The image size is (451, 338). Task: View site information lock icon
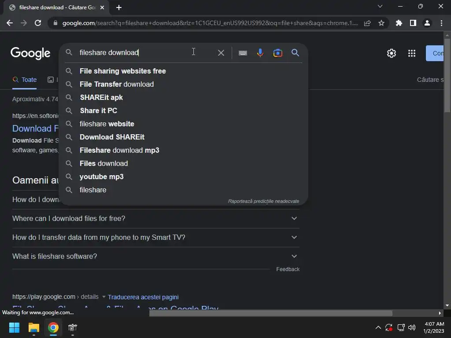click(x=55, y=23)
